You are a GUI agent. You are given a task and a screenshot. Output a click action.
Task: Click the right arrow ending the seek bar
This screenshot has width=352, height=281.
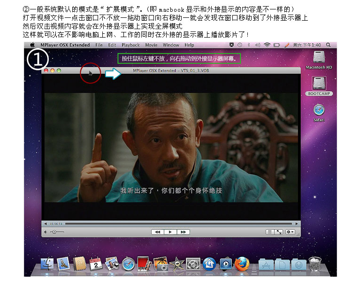point(297,224)
